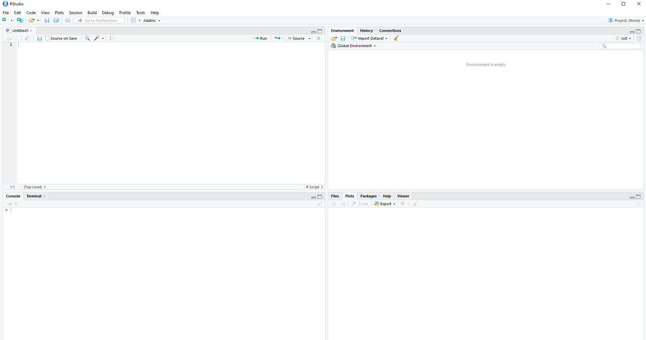Expand the Import Dataset dropdown
Screen dimensions: 646x340
pyautogui.click(x=369, y=38)
